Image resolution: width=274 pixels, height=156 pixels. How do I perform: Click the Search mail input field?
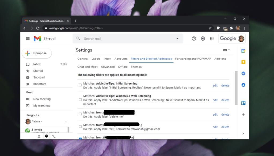[x=120, y=38]
